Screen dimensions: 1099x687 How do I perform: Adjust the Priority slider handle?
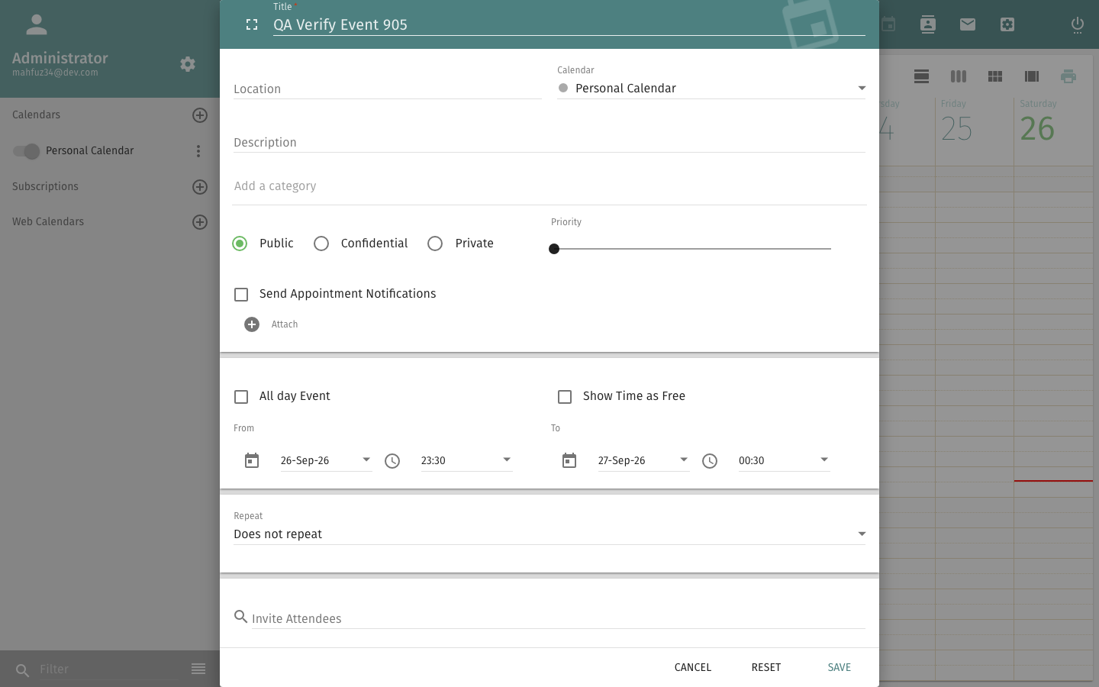(554, 249)
